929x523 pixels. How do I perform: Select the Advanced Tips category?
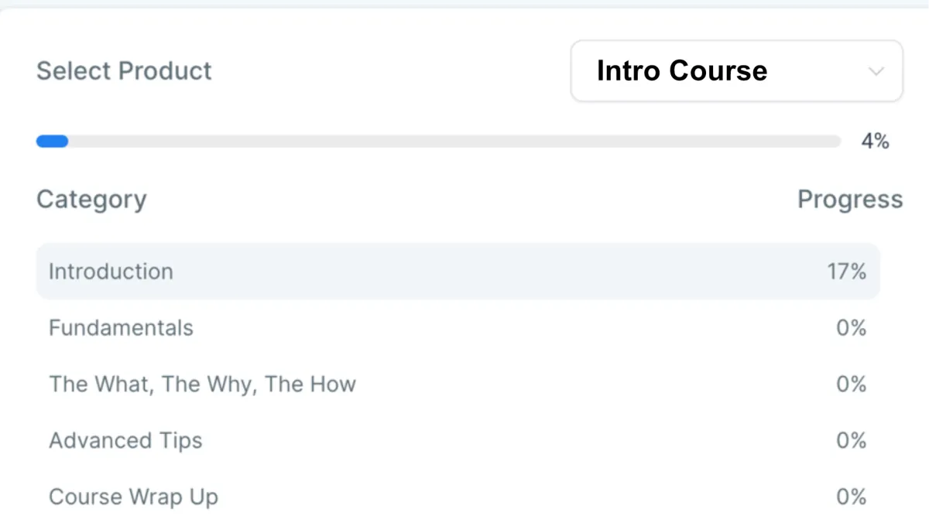click(458, 441)
